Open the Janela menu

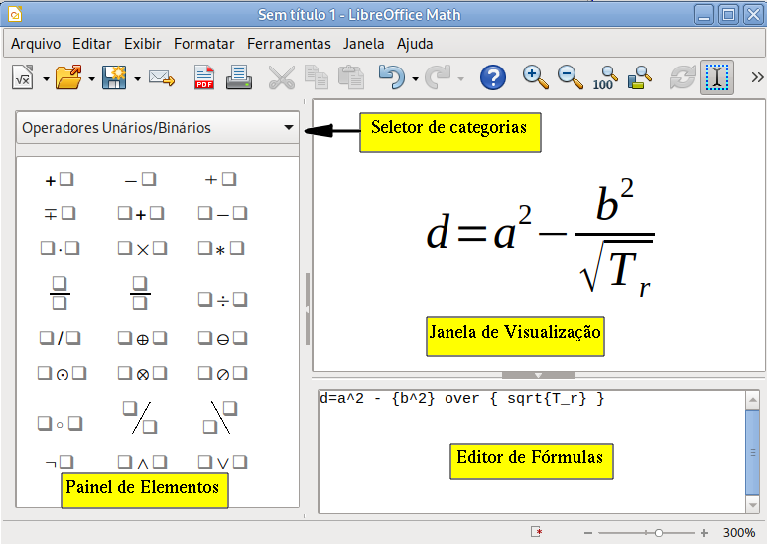pyautogui.click(x=363, y=44)
